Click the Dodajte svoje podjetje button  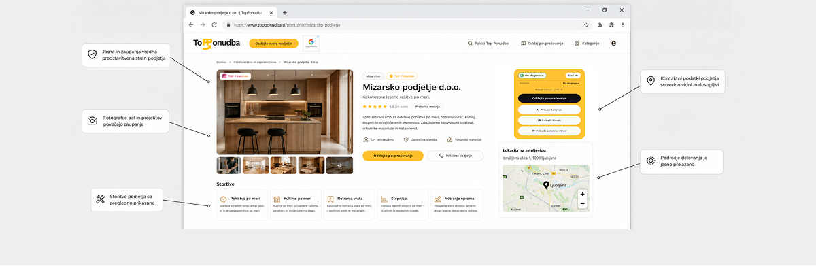pyautogui.click(x=273, y=44)
